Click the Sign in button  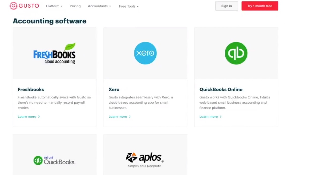tap(227, 6)
